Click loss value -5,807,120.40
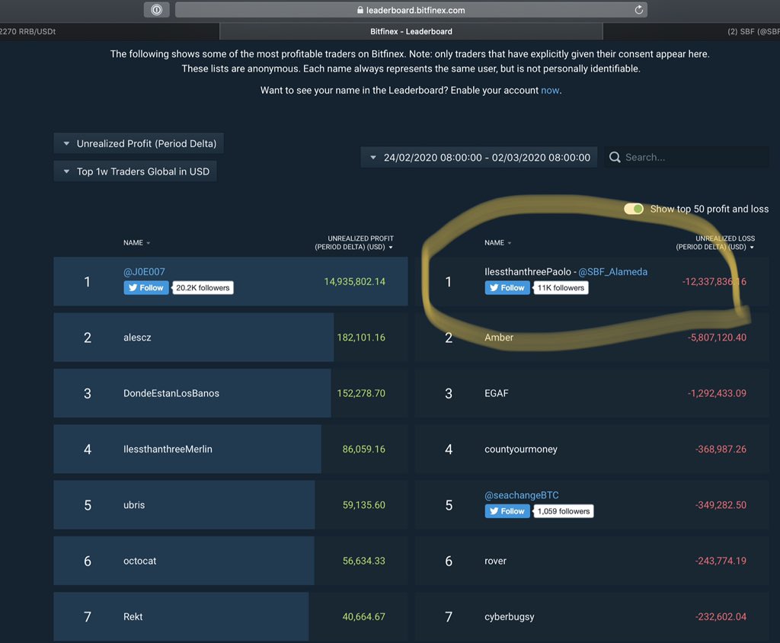 pos(717,337)
